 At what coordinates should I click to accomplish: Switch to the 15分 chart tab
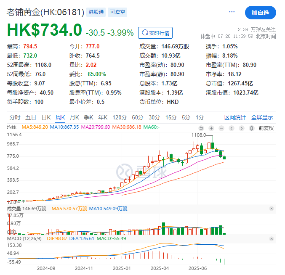point(171,117)
